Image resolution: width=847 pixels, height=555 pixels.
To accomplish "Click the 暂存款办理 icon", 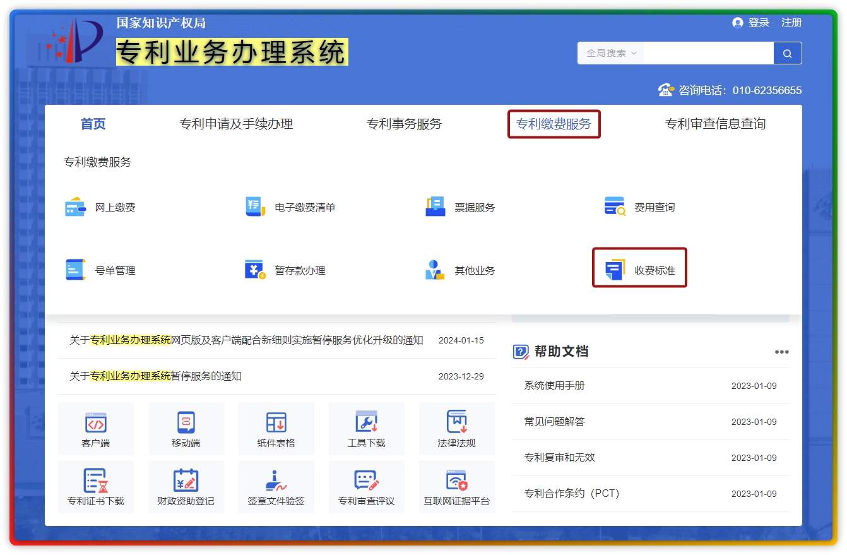I will [x=255, y=270].
